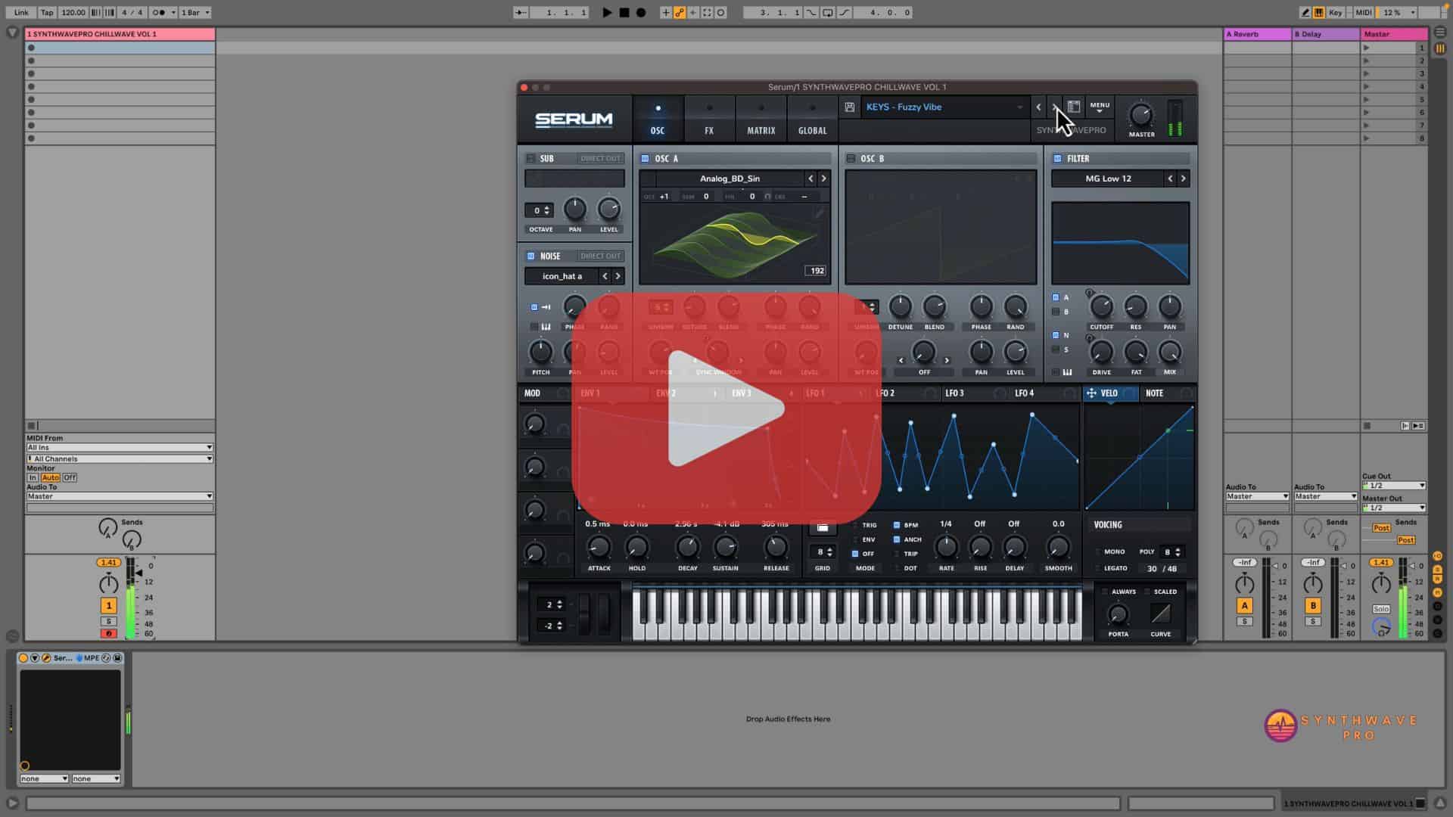Toggle filter routing for N
This screenshot has width=1453, height=817.
[x=1056, y=335]
